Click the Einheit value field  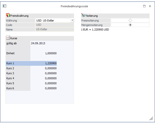point(43,53)
